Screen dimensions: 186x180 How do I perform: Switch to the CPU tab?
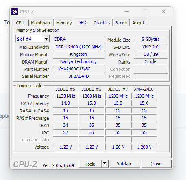tap(20, 23)
